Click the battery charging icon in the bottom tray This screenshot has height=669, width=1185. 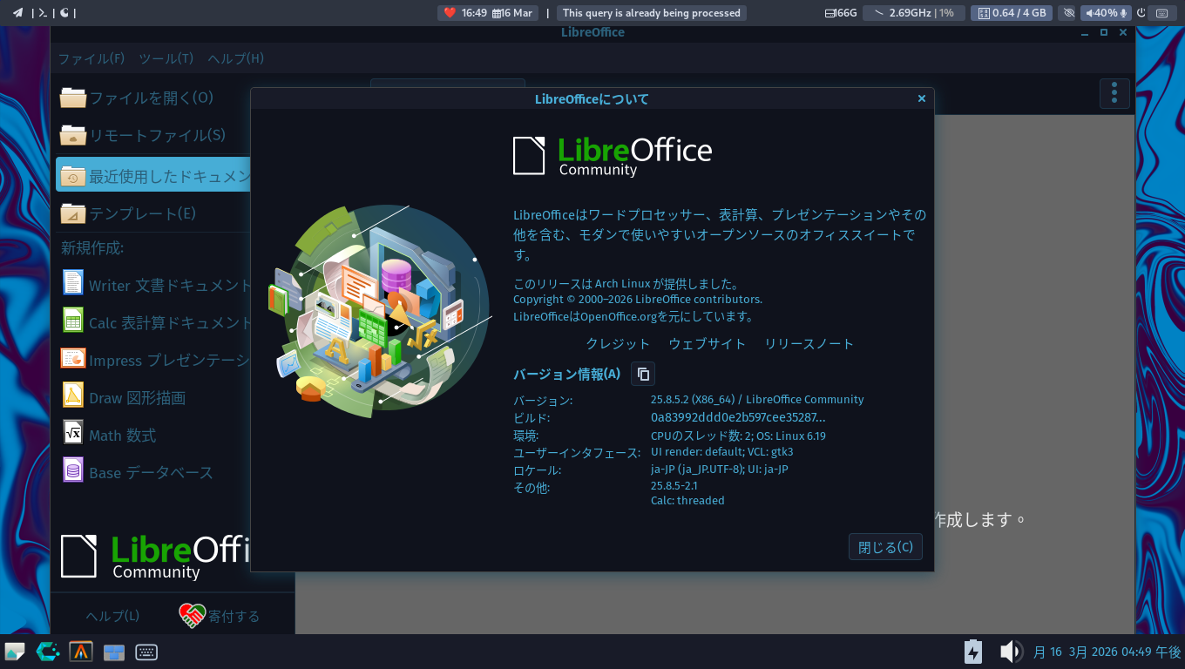pos(973,652)
